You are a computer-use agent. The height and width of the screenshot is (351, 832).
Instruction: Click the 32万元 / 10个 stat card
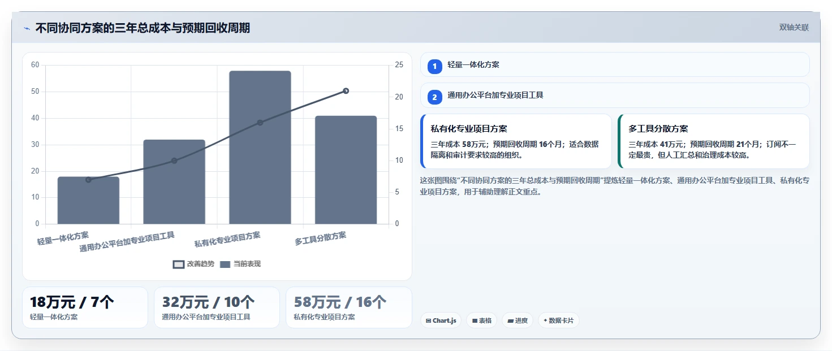pos(217,307)
